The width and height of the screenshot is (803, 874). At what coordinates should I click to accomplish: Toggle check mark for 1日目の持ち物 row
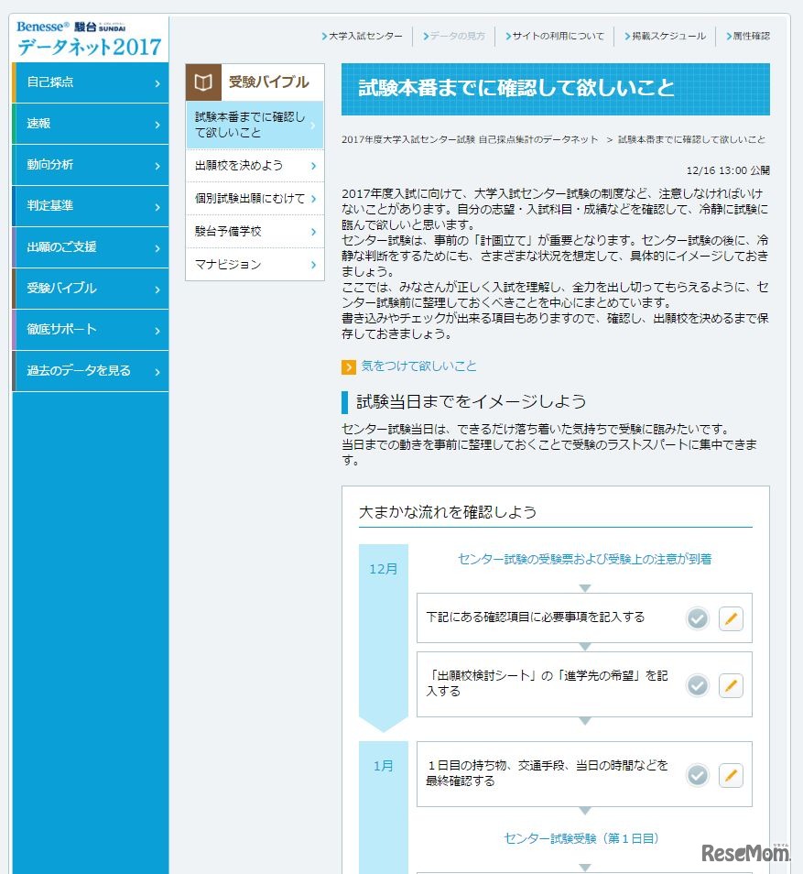pyautogui.click(x=697, y=775)
